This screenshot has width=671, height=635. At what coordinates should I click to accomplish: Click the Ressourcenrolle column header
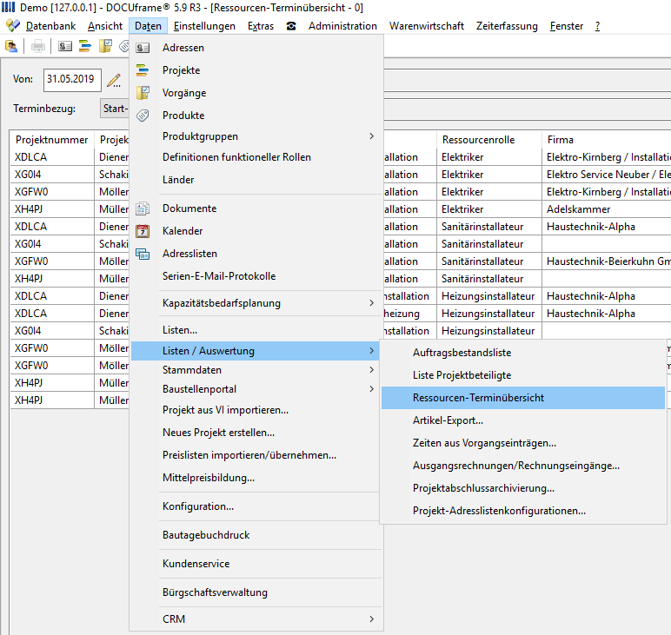[x=489, y=140]
